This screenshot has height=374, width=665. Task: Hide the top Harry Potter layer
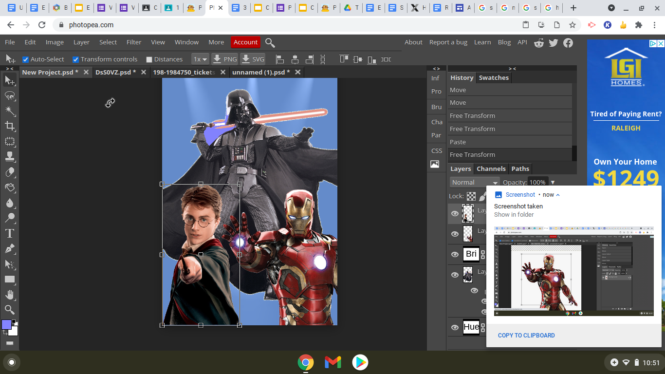(x=455, y=213)
